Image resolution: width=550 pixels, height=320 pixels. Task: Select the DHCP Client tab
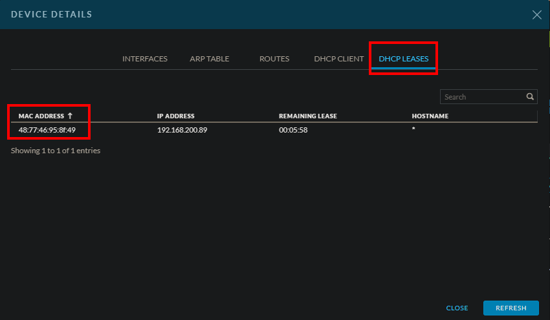click(x=338, y=59)
